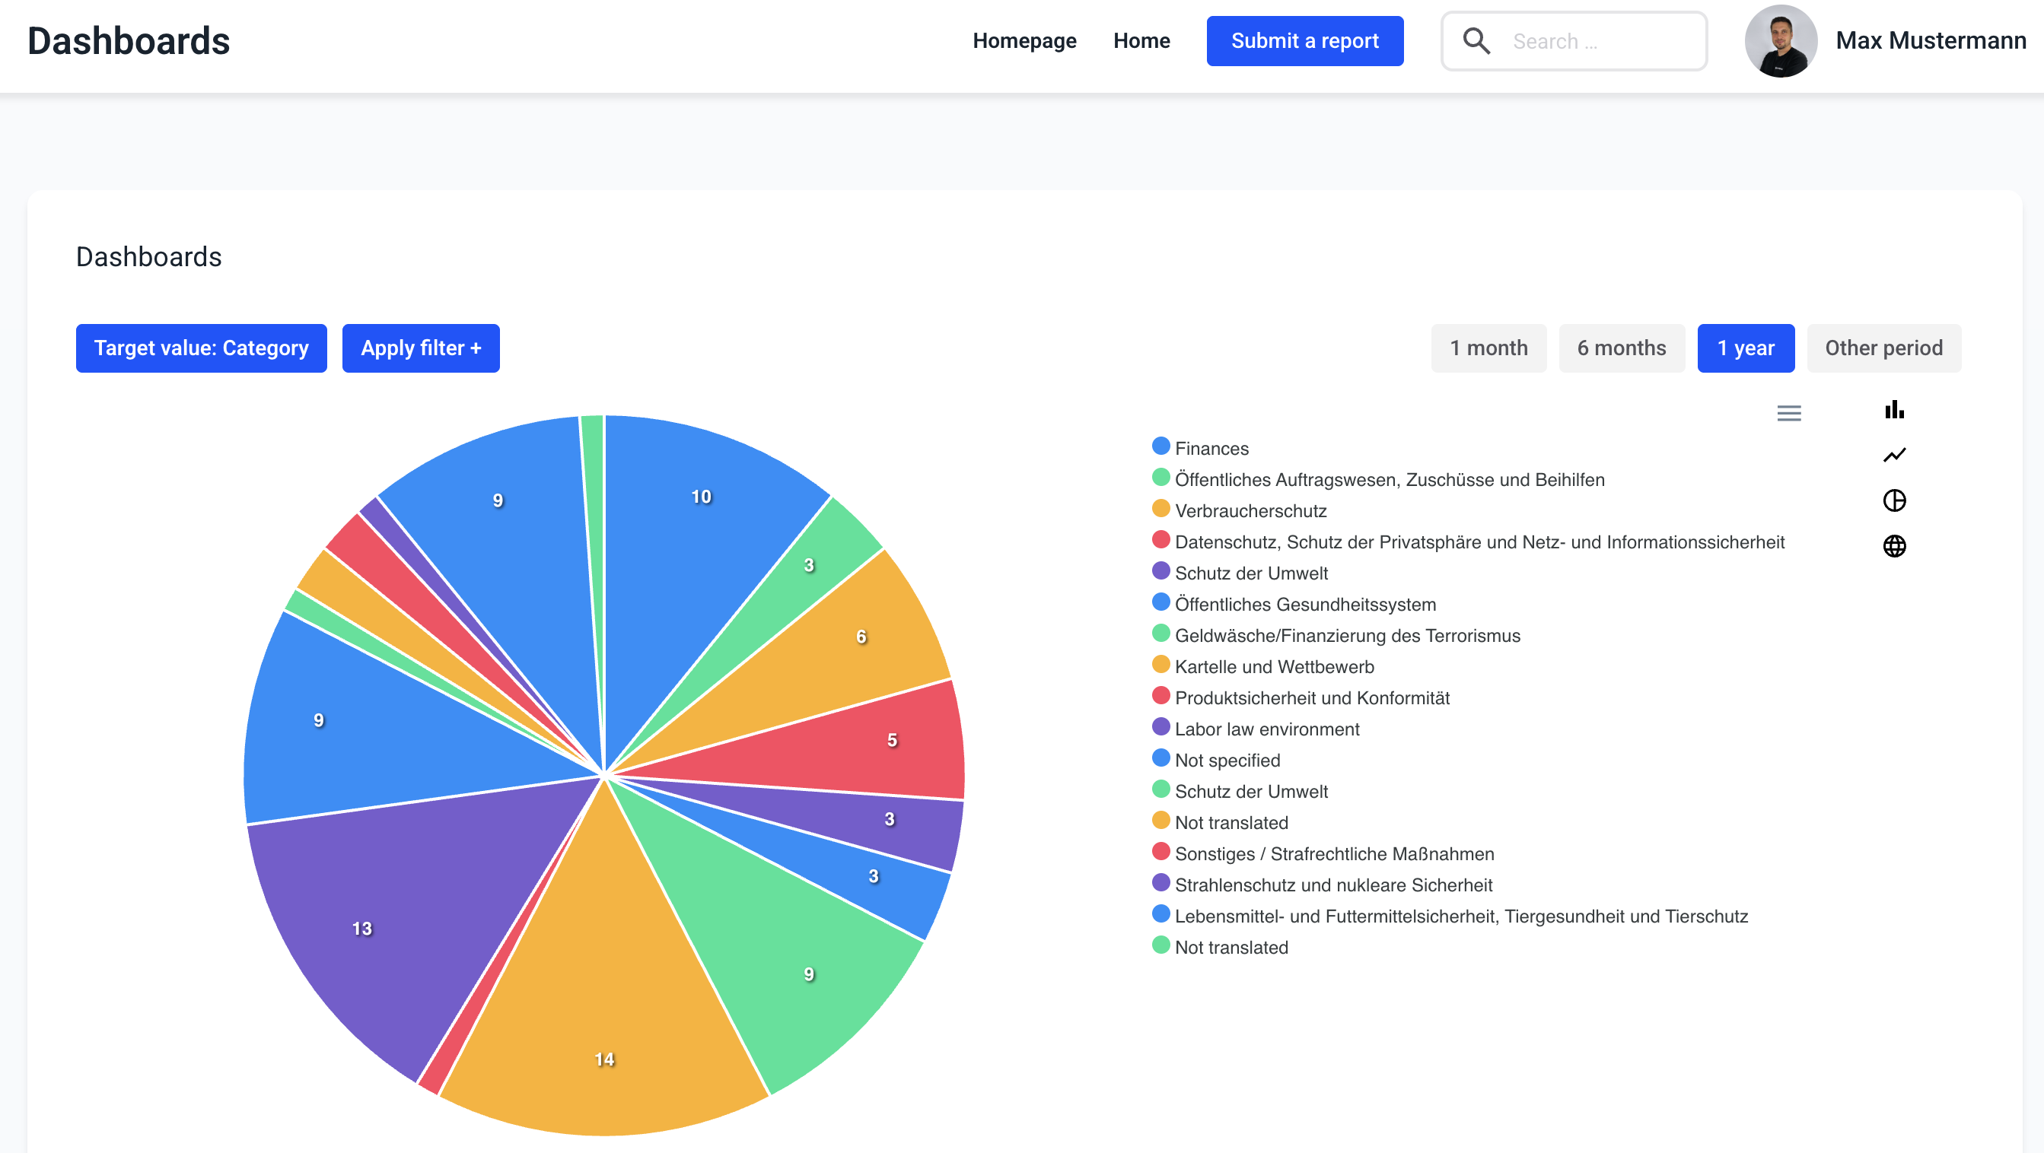Viewport: 2044px width, 1153px height.
Task: Click the search magnifier icon
Action: [x=1476, y=41]
